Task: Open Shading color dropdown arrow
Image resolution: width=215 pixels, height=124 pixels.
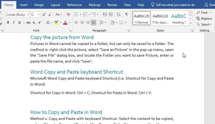Action: [x=117, y=22]
